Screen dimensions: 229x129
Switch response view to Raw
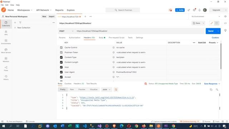[72, 89]
